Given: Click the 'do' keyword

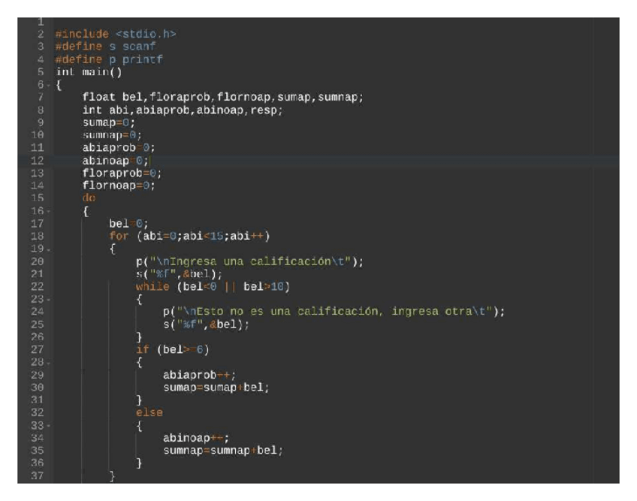Looking at the screenshot, I should coord(89,198).
